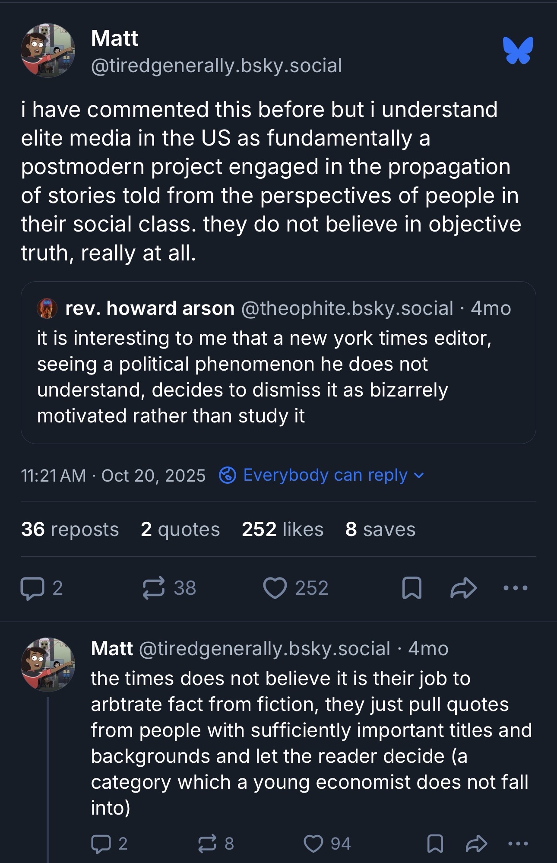Bookmark the thread reply post
Screen dimensions: 557x863
(x=435, y=844)
